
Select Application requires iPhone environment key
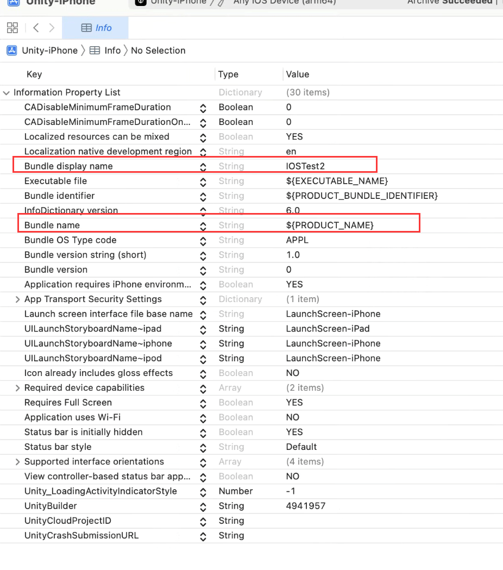point(108,284)
